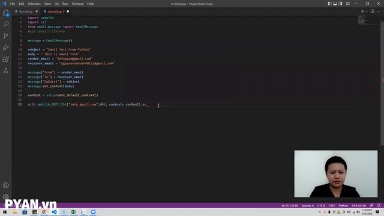This screenshot has width=384, height=216.
Task: Open the Edit menu
Action: pos(22,4)
